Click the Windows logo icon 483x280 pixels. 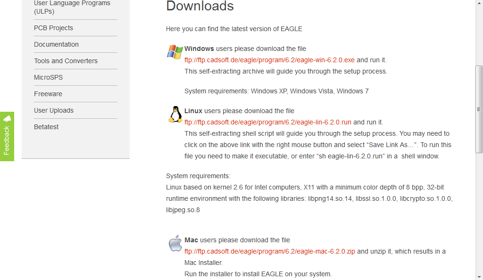[175, 52]
